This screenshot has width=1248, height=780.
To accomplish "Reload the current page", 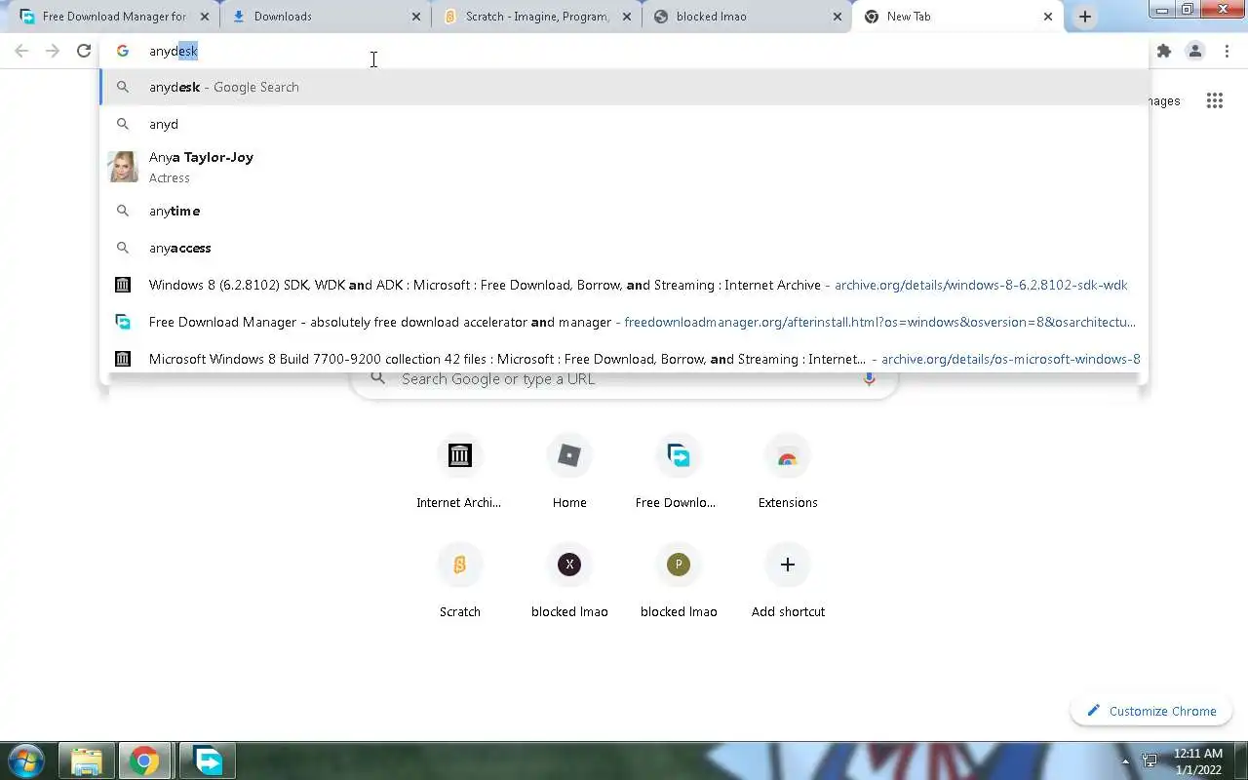I will [84, 51].
